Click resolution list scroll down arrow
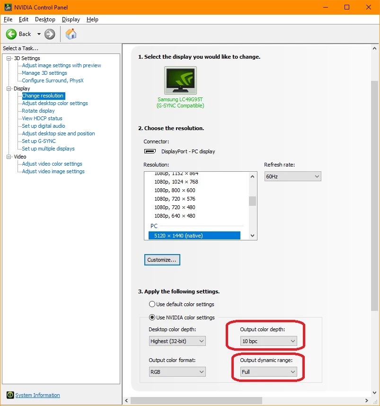This screenshot has width=380, height=406. (x=252, y=236)
